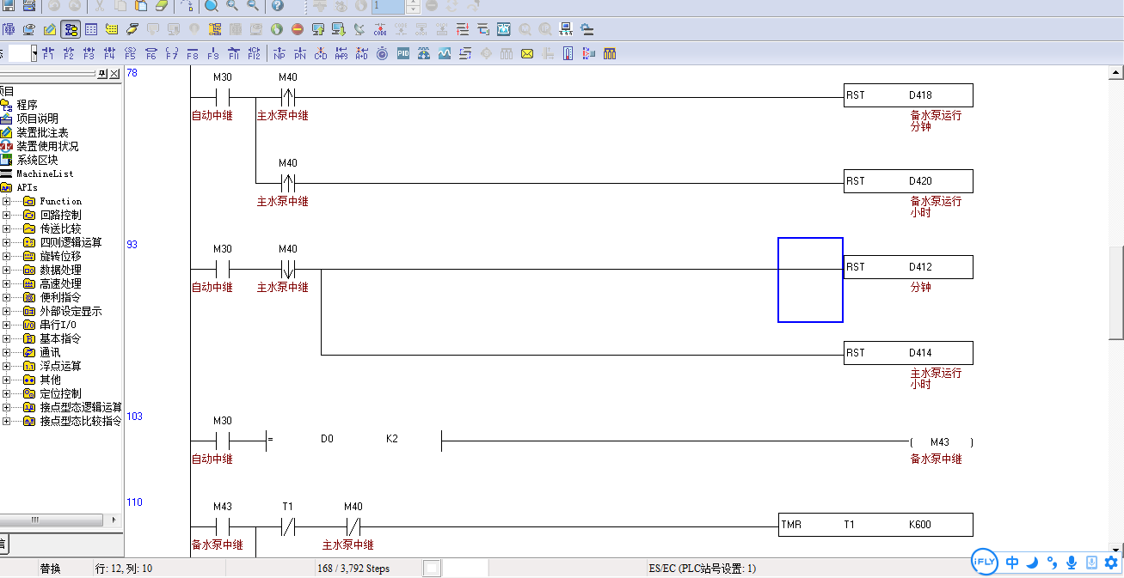The width and height of the screenshot is (1124, 578).
Task: Toggle the ladder diagram view button
Action: pyautogui.click(x=71, y=30)
